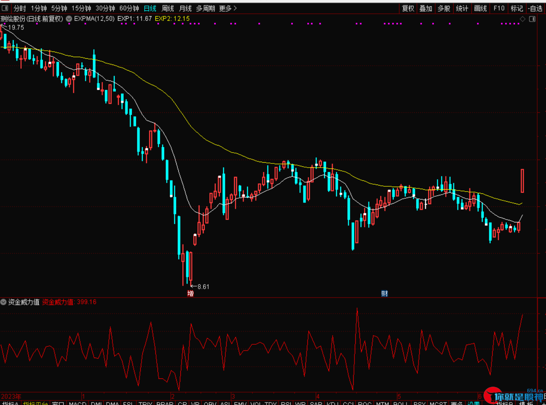Open the 复权 adjustment menu
The image size is (546, 405).
(408, 8)
